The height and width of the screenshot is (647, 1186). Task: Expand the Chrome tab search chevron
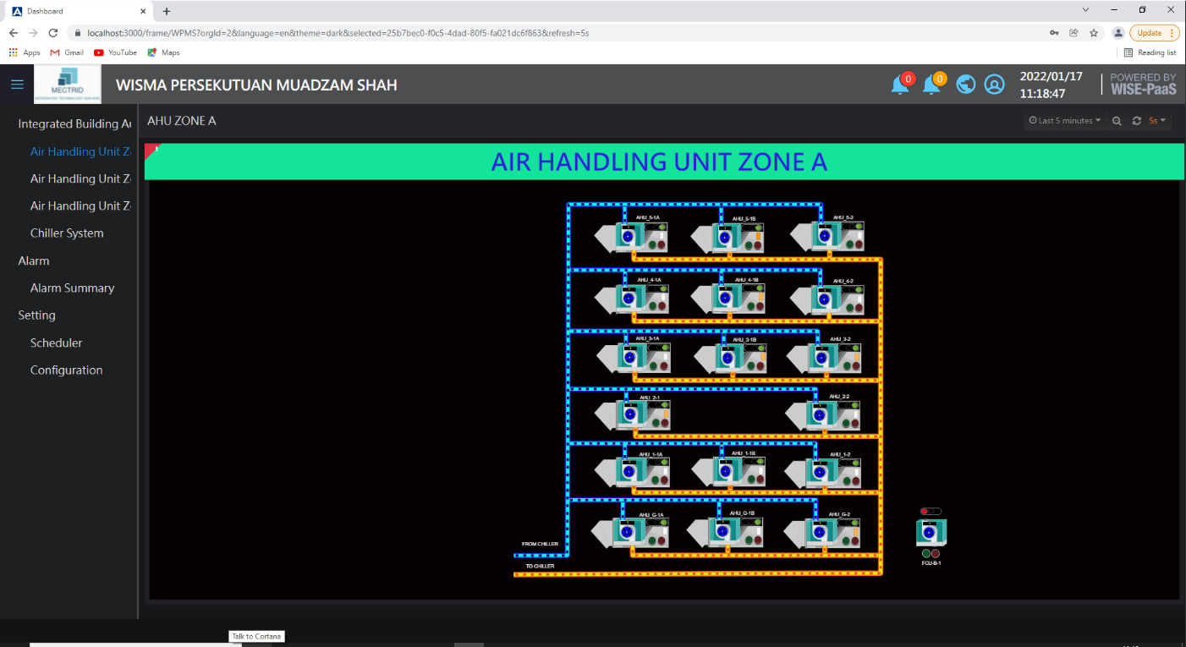pos(1086,10)
